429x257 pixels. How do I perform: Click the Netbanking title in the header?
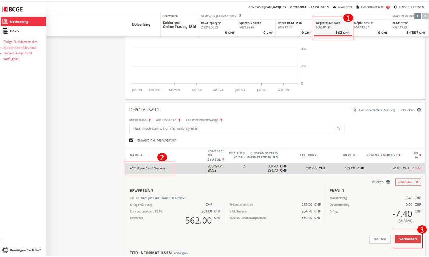(141, 25)
